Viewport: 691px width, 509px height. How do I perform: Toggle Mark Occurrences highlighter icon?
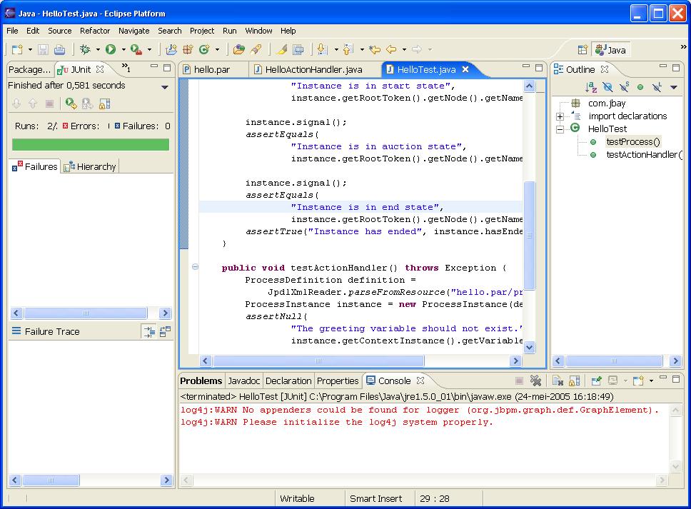coord(281,49)
